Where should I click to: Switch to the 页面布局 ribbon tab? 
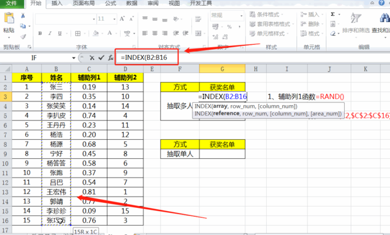[84, 3]
